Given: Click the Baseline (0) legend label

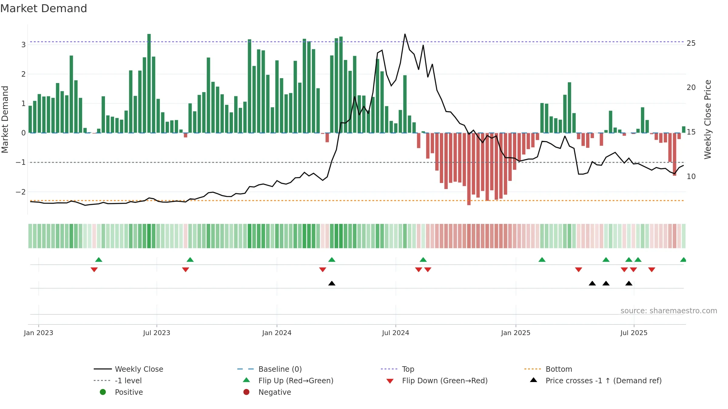Looking at the screenshot, I should [280, 369].
